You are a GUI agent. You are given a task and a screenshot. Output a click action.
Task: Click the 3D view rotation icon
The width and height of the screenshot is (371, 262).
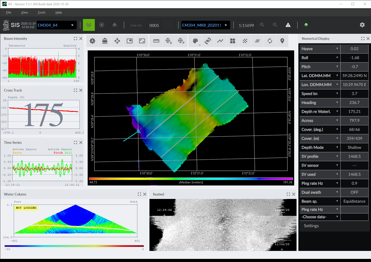[x=208, y=41]
